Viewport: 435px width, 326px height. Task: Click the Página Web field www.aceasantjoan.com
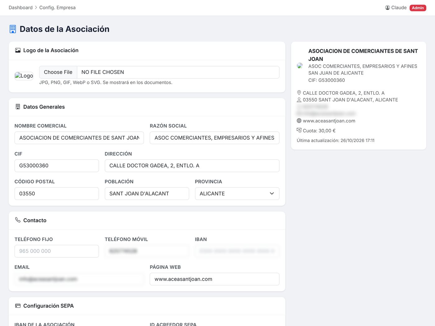(x=214, y=279)
